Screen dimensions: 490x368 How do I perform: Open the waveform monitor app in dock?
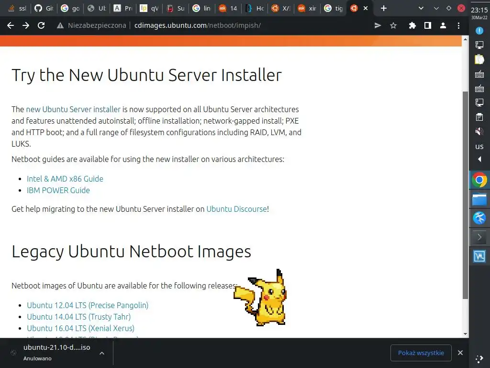point(479,256)
